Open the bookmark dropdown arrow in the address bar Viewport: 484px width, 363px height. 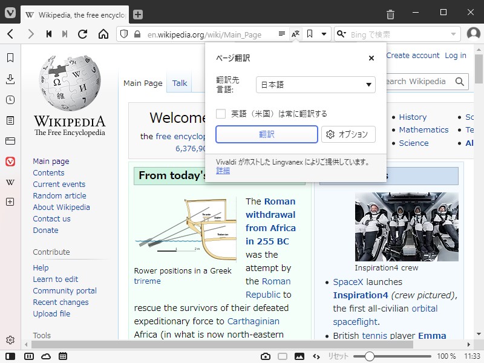pyautogui.click(x=324, y=34)
